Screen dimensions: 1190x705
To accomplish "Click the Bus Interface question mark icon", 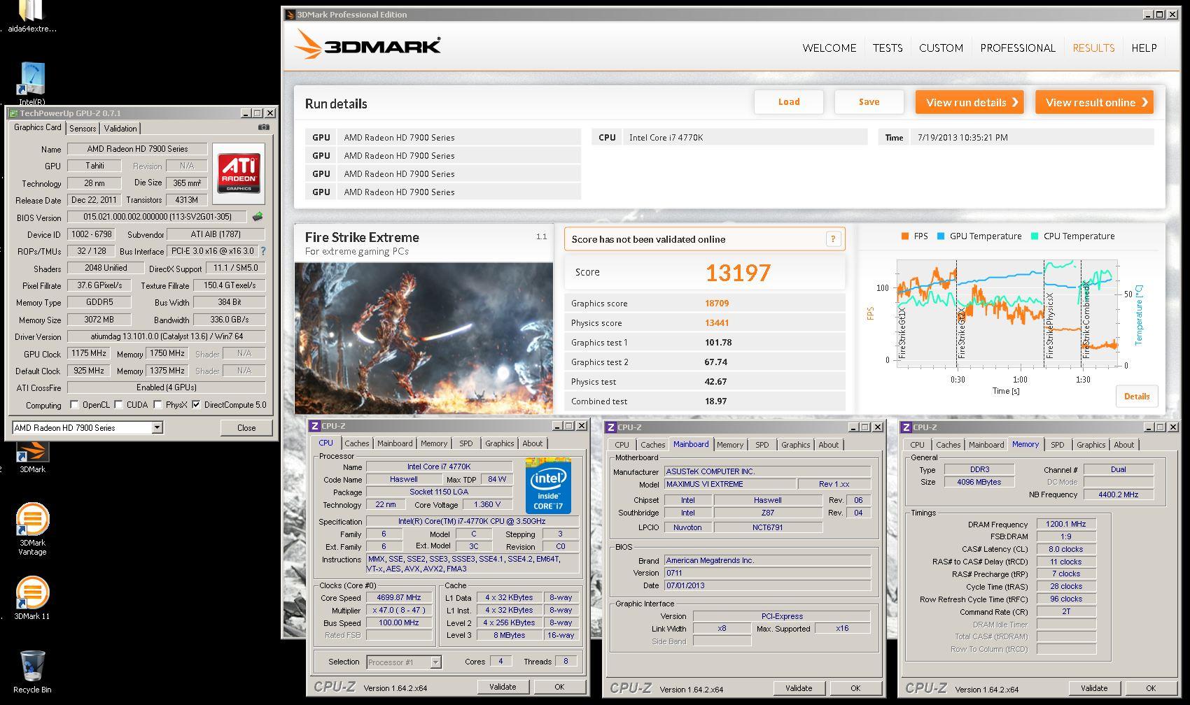I will coord(263,251).
